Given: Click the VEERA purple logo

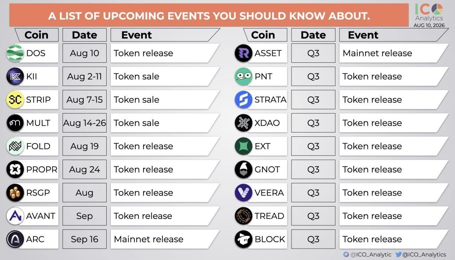Looking at the screenshot, I should [x=243, y=193].
